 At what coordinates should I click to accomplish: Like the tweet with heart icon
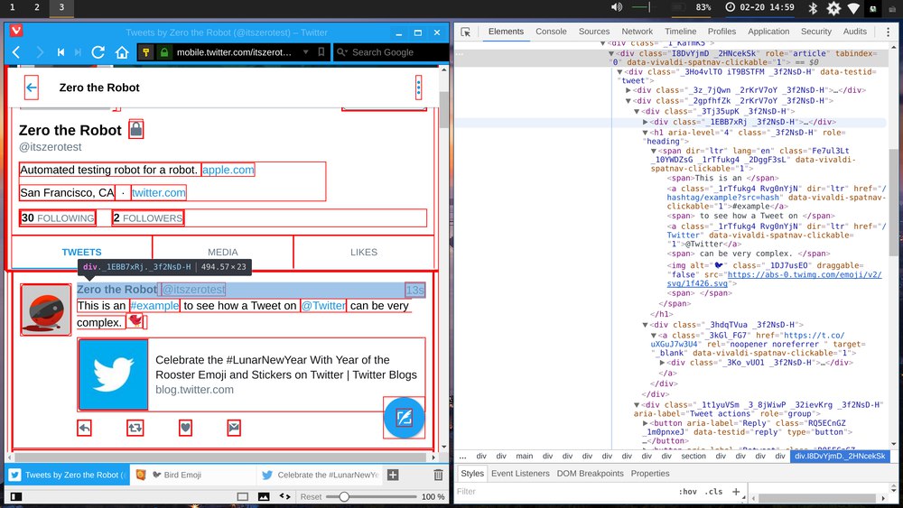click(185, 428)
